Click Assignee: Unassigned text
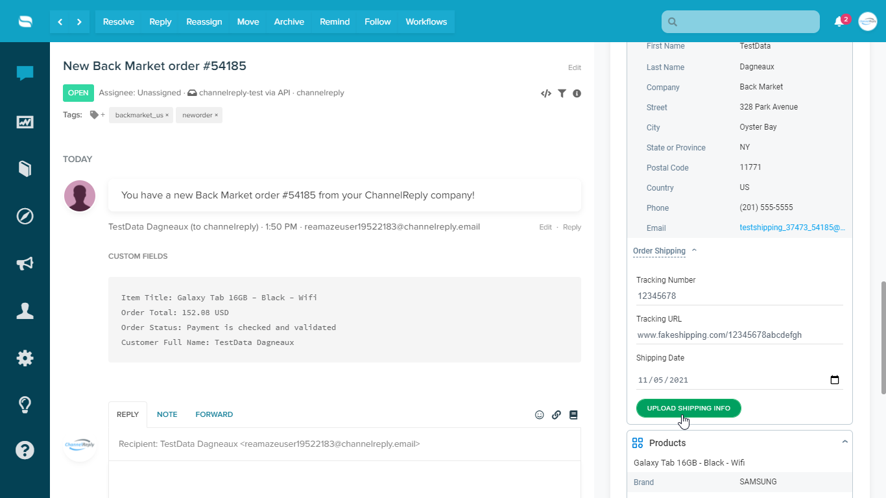The image size is (886, 498). (x=139, y=93)
